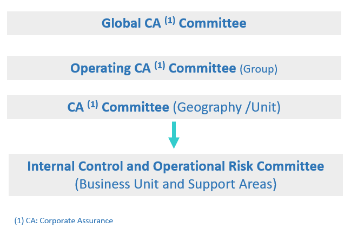Click the superscript (1) in Operating CA
The height and width of the screenshot is (240, 351).
[160, 66]
